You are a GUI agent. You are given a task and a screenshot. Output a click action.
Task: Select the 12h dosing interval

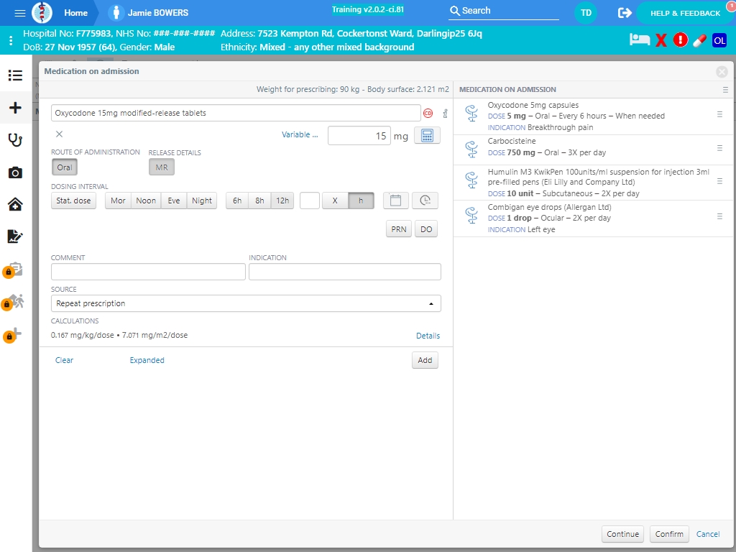[282, 201]
